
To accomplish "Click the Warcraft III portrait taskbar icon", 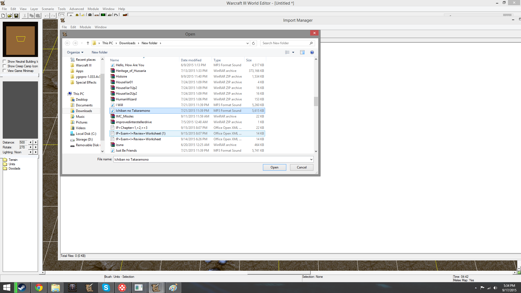I will [72, 288].
